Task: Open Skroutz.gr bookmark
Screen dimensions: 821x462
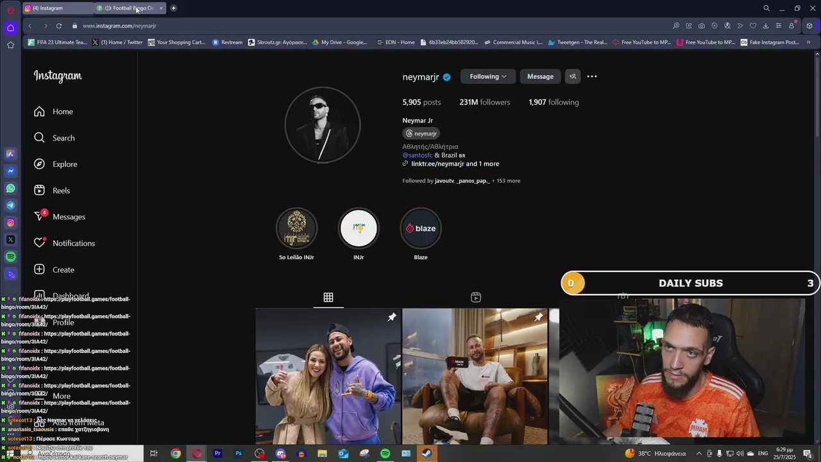Action: [276, 42]
